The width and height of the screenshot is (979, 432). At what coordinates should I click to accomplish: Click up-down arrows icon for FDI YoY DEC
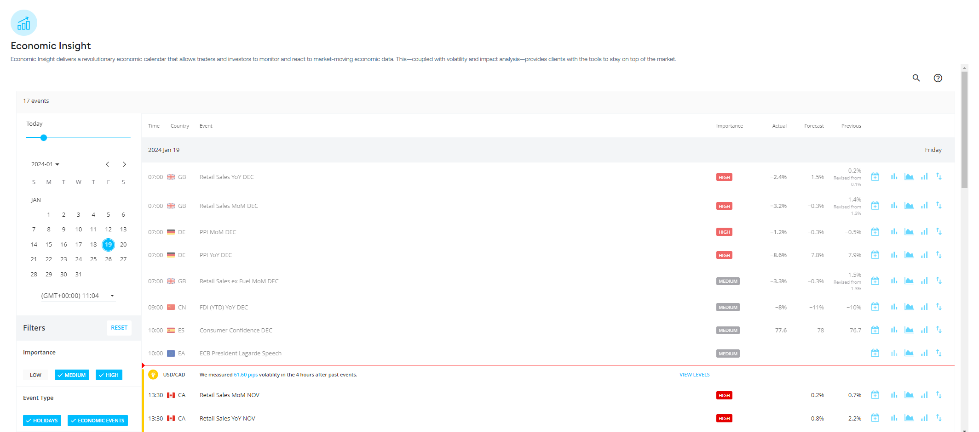[x=939, y=307]
